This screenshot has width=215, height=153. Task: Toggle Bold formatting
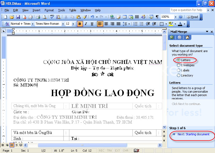tap(80, 24)
